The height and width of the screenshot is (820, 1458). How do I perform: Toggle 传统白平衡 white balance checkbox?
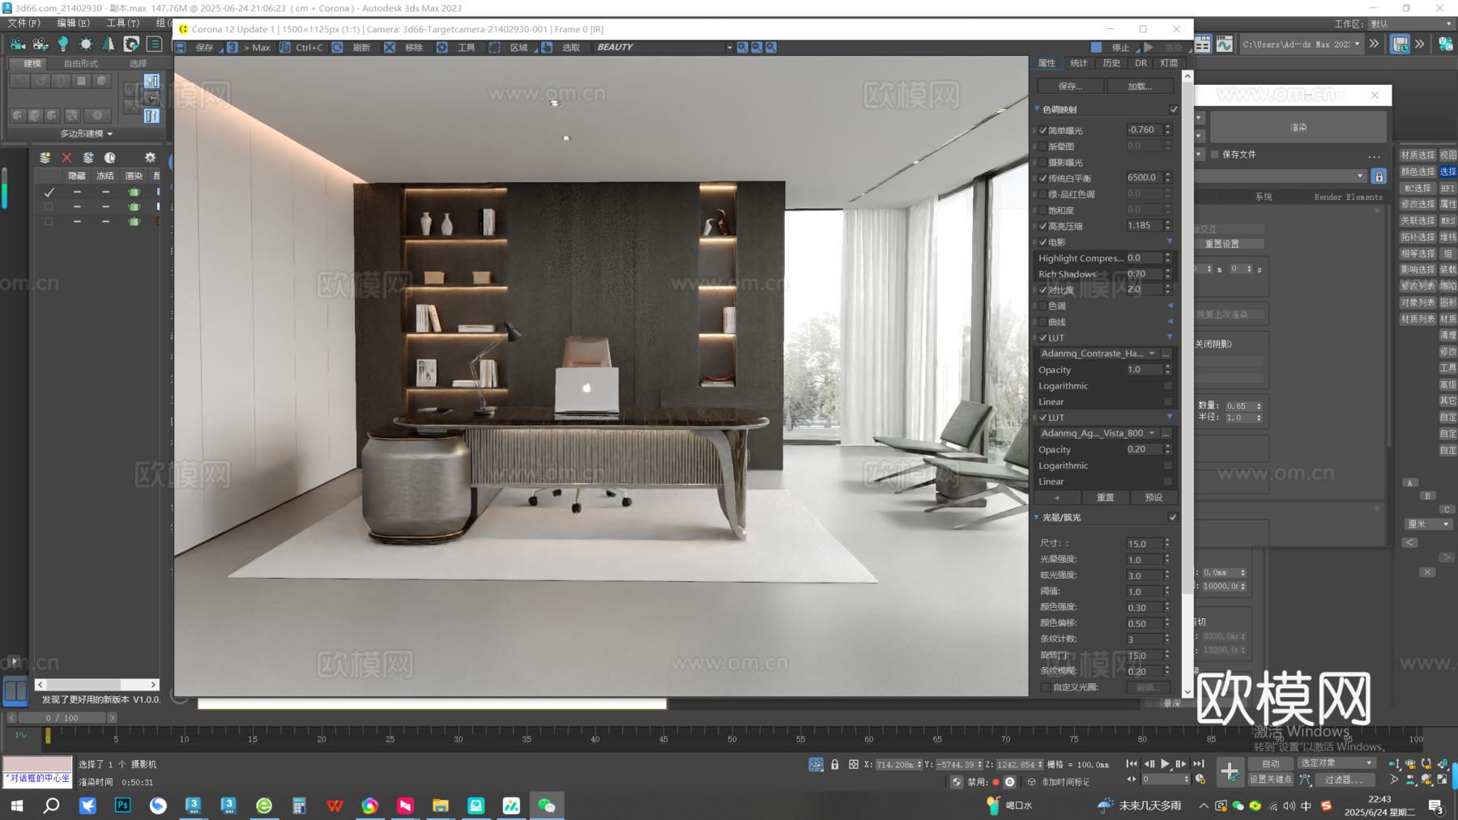coord(1043,178)
